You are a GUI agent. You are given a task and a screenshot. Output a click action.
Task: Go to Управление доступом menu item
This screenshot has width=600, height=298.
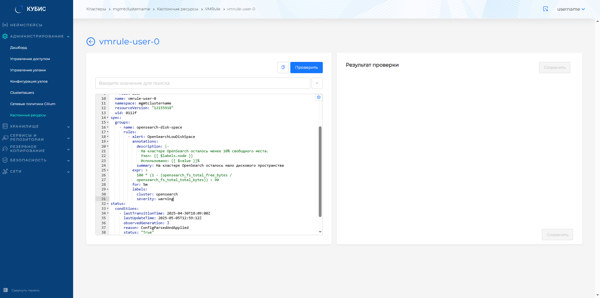(x=30, y=59)
